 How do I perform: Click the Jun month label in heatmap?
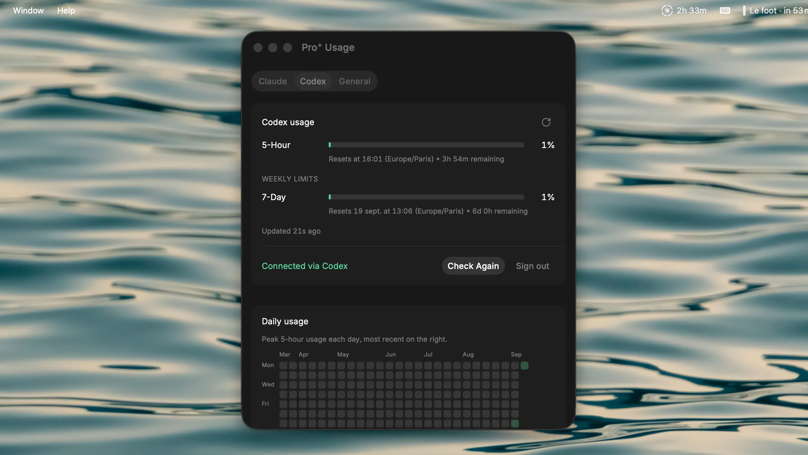point(390,354)
